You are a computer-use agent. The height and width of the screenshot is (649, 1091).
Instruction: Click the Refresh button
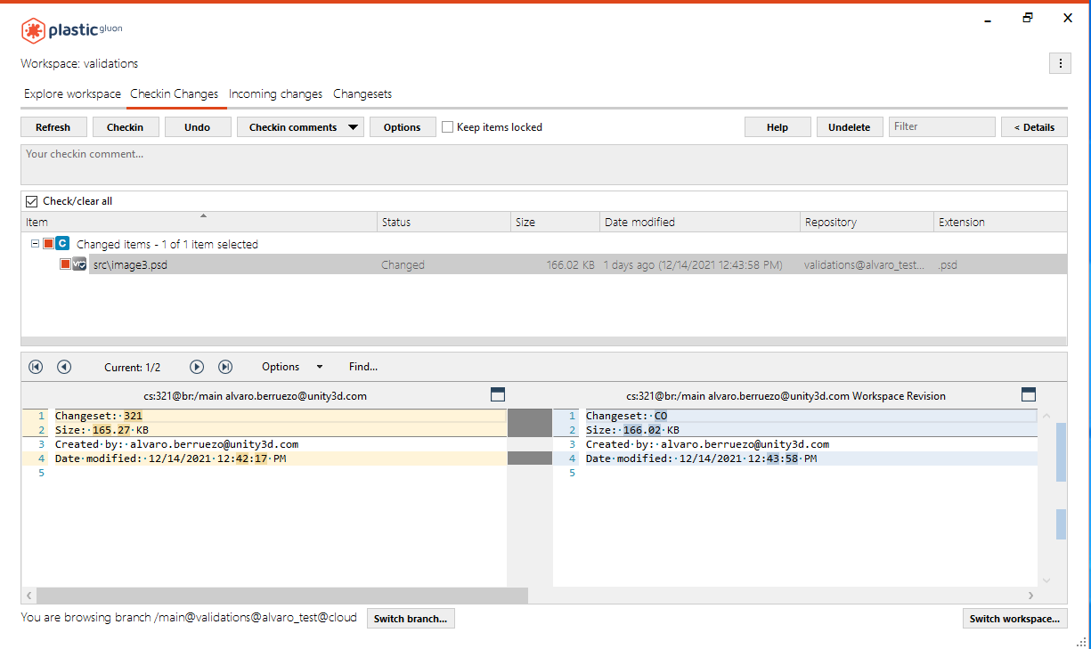53,126
